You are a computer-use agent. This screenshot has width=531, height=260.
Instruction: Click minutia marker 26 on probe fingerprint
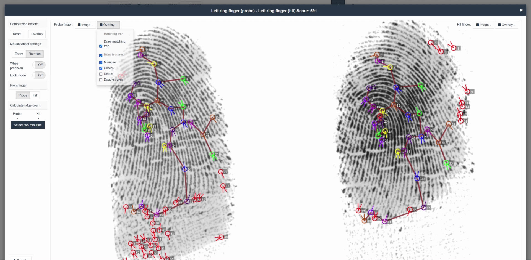[185, 169]
